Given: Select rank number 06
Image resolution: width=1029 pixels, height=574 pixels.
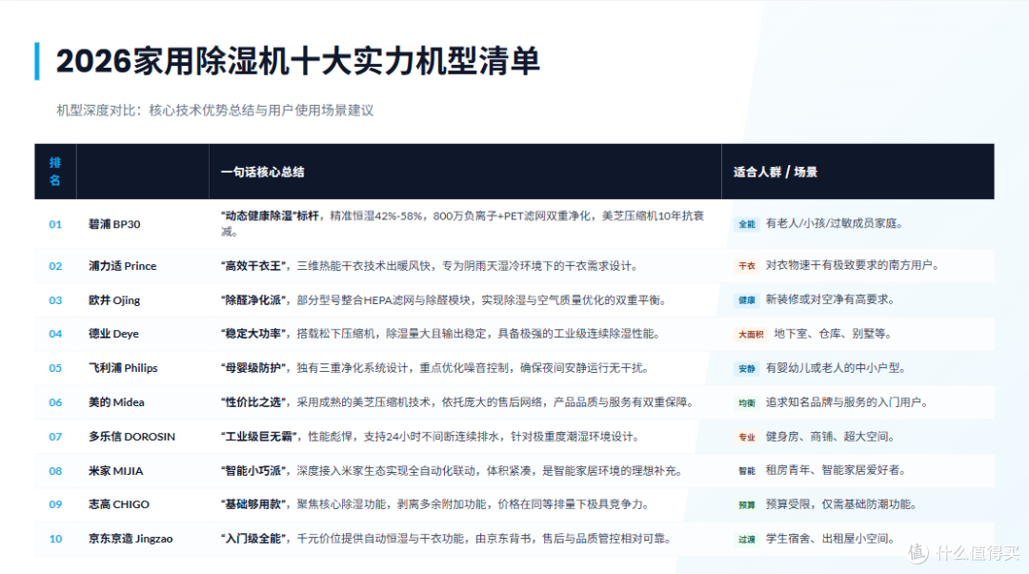Looking at the screenshot, I should click(x=55, y=402).
